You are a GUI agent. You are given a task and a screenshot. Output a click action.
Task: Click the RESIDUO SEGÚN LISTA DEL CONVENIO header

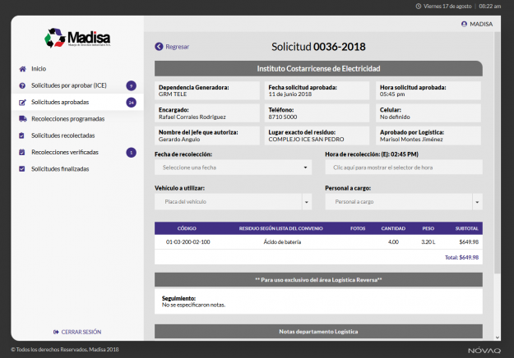(x=281, y=228)
